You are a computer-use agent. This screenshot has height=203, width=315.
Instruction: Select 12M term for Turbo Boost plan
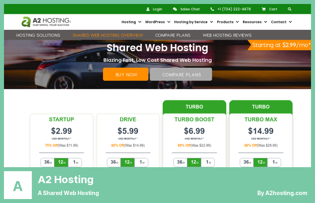coord(194,162)
